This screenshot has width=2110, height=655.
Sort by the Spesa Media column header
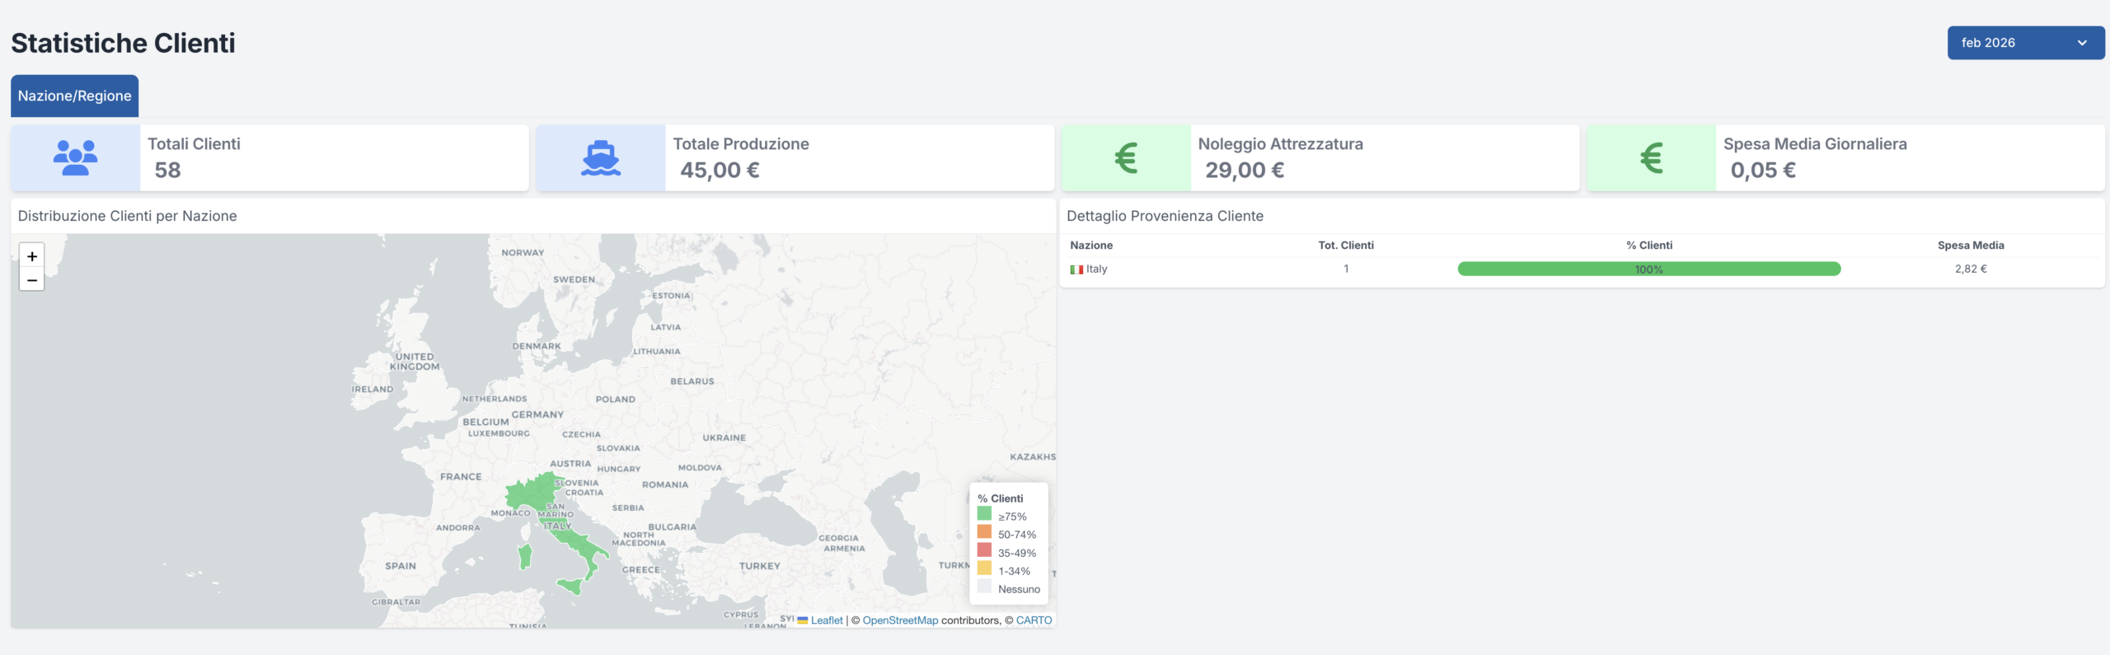tap(1970, 246)
